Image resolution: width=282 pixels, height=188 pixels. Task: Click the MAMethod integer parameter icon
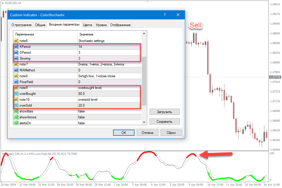coord(16,70)
